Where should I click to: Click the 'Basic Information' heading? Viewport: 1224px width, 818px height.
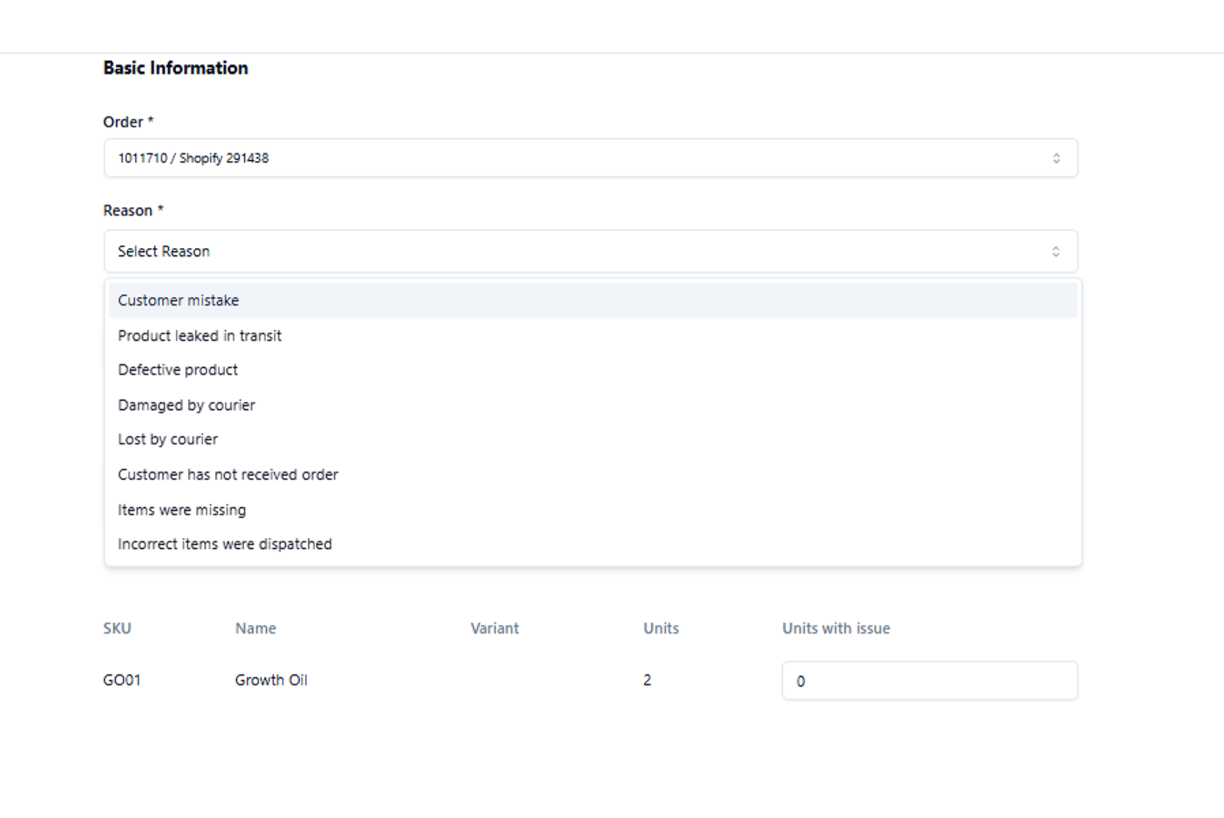point(176,67)
